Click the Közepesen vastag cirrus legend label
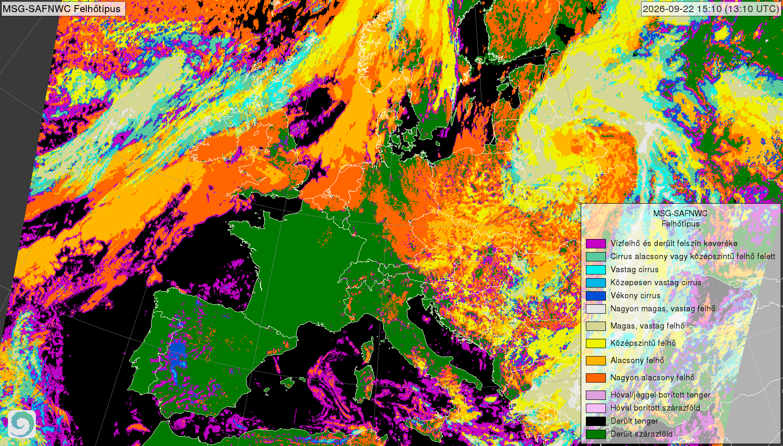 pyautogui.click(x=656, y=282)
